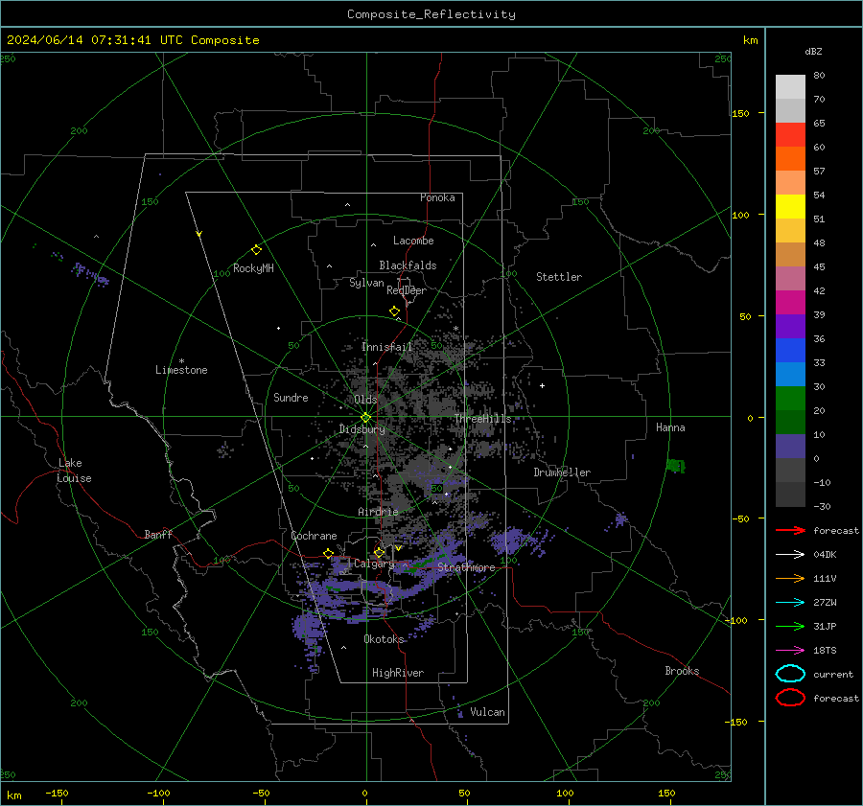The width and height of the screenshot is (863, 806).
Task: Click the Stettler town label
Action: [559, 277]
